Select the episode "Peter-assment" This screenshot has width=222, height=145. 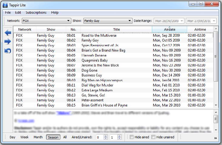113,100
